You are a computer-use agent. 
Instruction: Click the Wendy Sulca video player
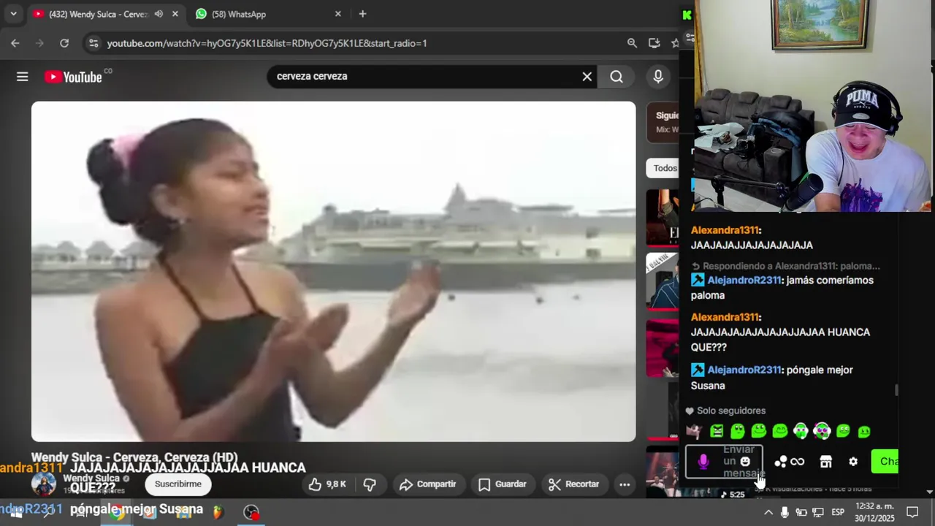click(333, 271)
